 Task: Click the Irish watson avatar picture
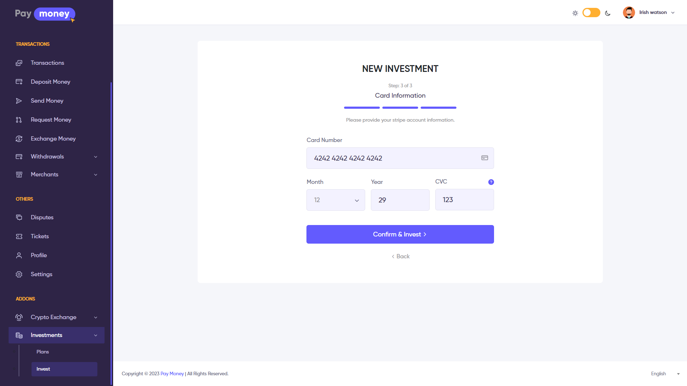(x=629, y=13)
